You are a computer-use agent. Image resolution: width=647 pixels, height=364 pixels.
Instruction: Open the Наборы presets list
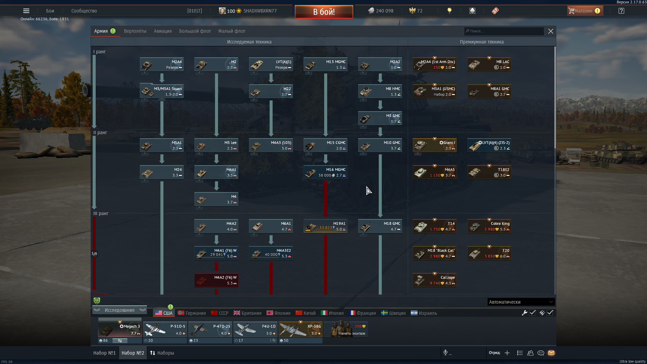click(x=162, y=353)
